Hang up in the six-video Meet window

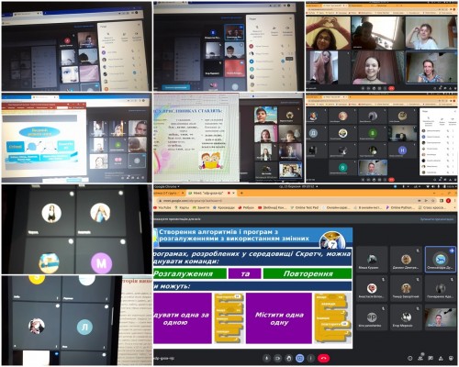[x=391, y=88]
